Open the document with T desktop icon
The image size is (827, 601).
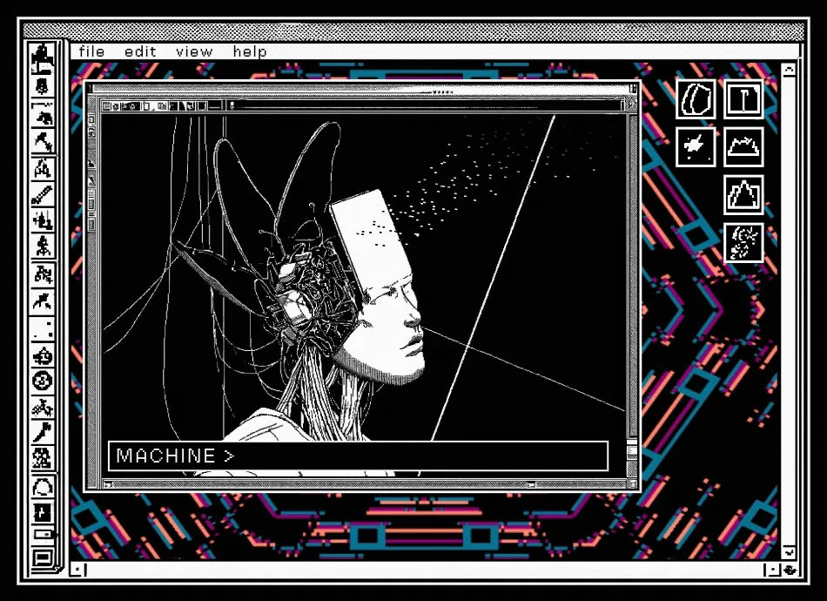click(x=743, y=99)
